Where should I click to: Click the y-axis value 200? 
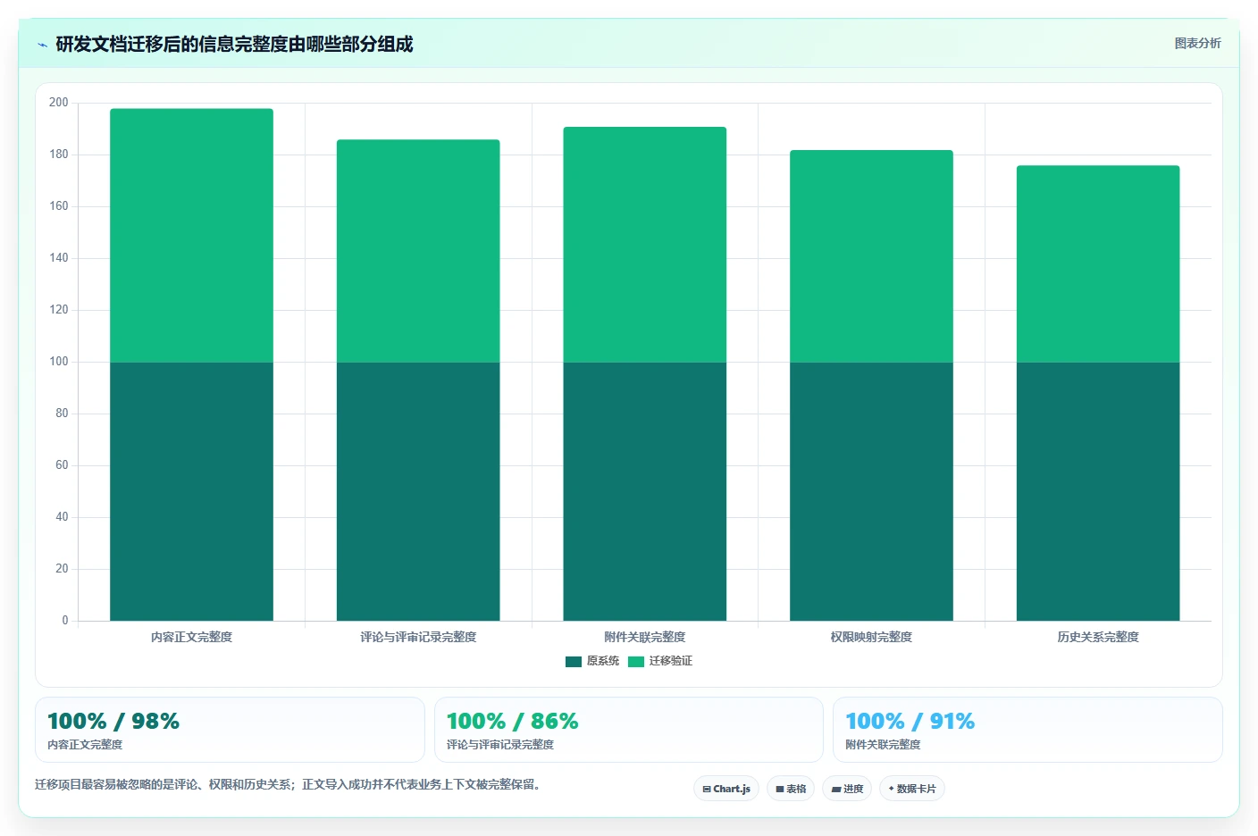pos(59,103)
